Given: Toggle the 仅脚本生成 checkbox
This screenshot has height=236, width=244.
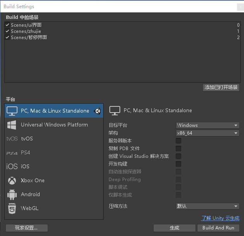Looking at the screenshot, I should coord(178,195).
